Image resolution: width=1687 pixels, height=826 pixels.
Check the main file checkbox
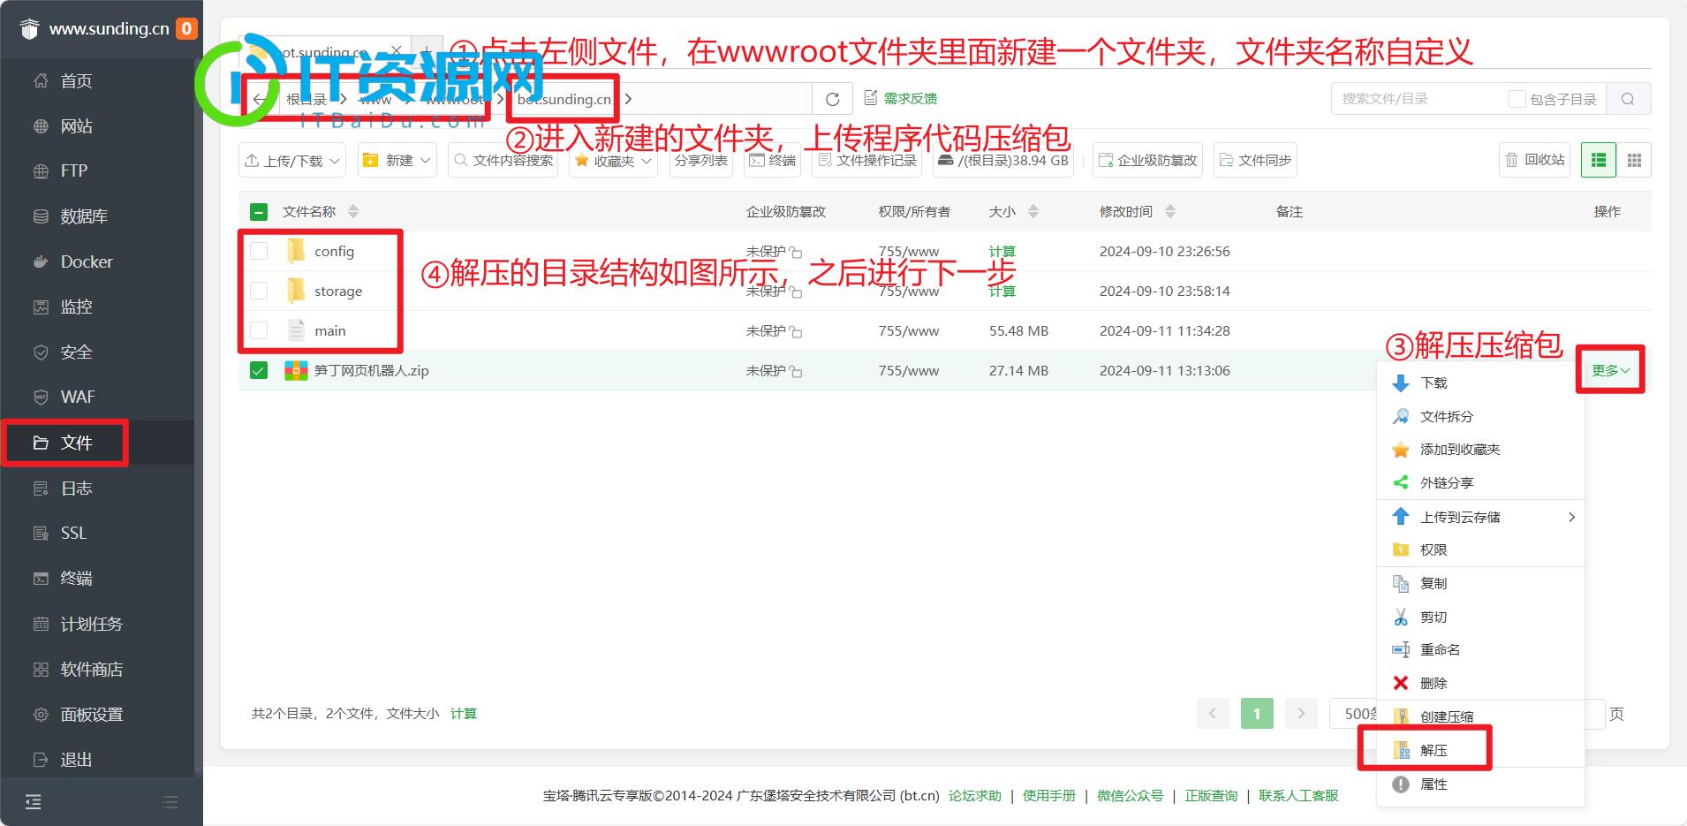259,330
